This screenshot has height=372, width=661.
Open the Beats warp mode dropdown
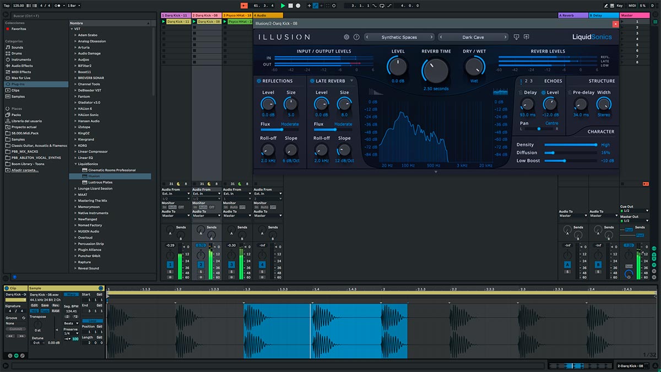click(x=71, y=324)
